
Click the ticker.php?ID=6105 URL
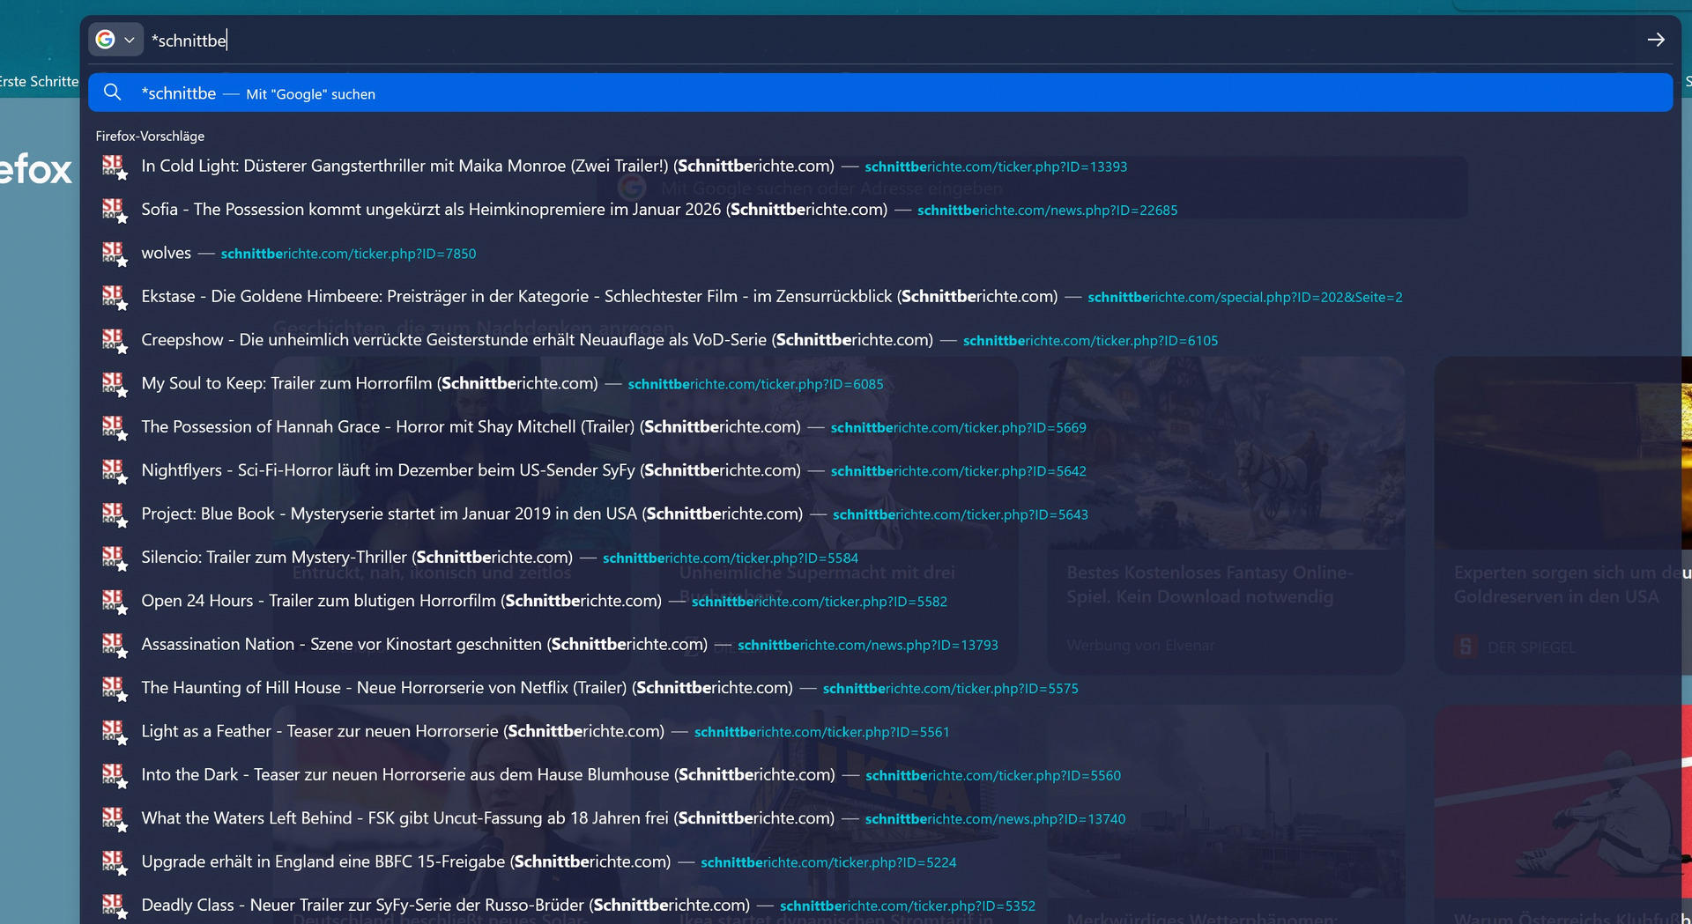1091,340
